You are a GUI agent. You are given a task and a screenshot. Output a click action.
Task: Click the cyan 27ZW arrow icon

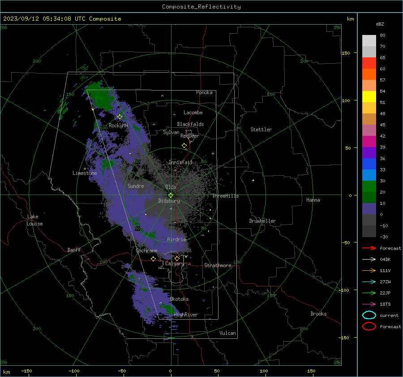click(x=369, y=282)
